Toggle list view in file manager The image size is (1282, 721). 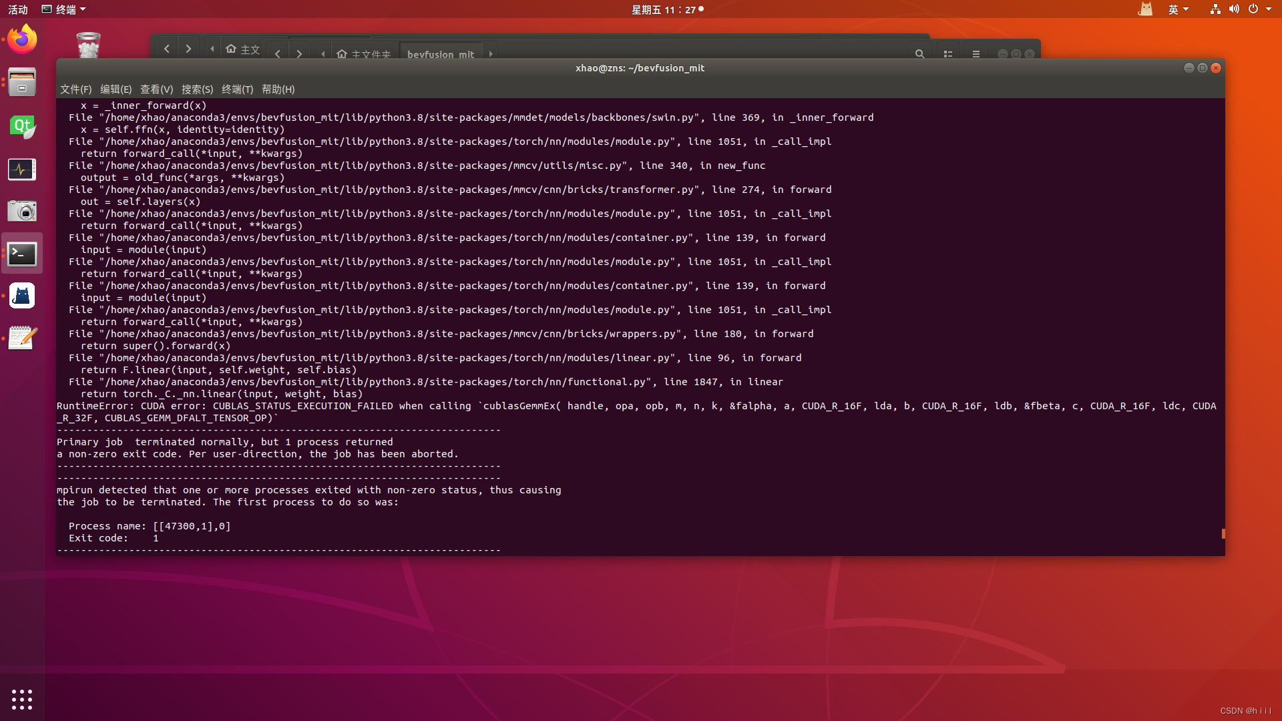pos(947,54)
